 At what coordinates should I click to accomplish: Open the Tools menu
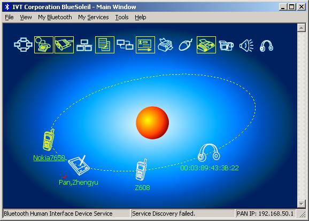click(122, 17)
